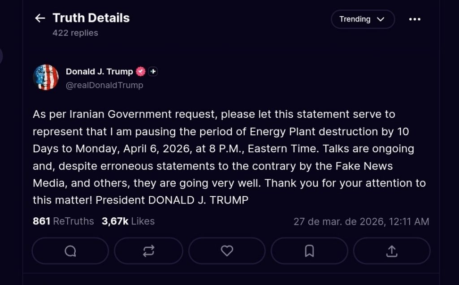Image resolution: width=459 pixels, height=285 pixels.
Task: Click the 422 replies count
Action: (75, 33)
